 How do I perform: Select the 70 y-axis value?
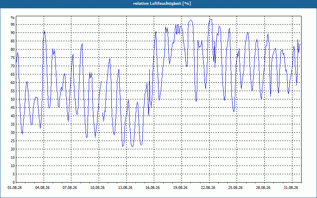13,66
